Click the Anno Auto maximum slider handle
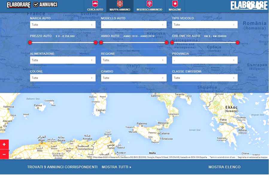The height and width of the screenshot is (180, 269). click(x=167, y=43)
